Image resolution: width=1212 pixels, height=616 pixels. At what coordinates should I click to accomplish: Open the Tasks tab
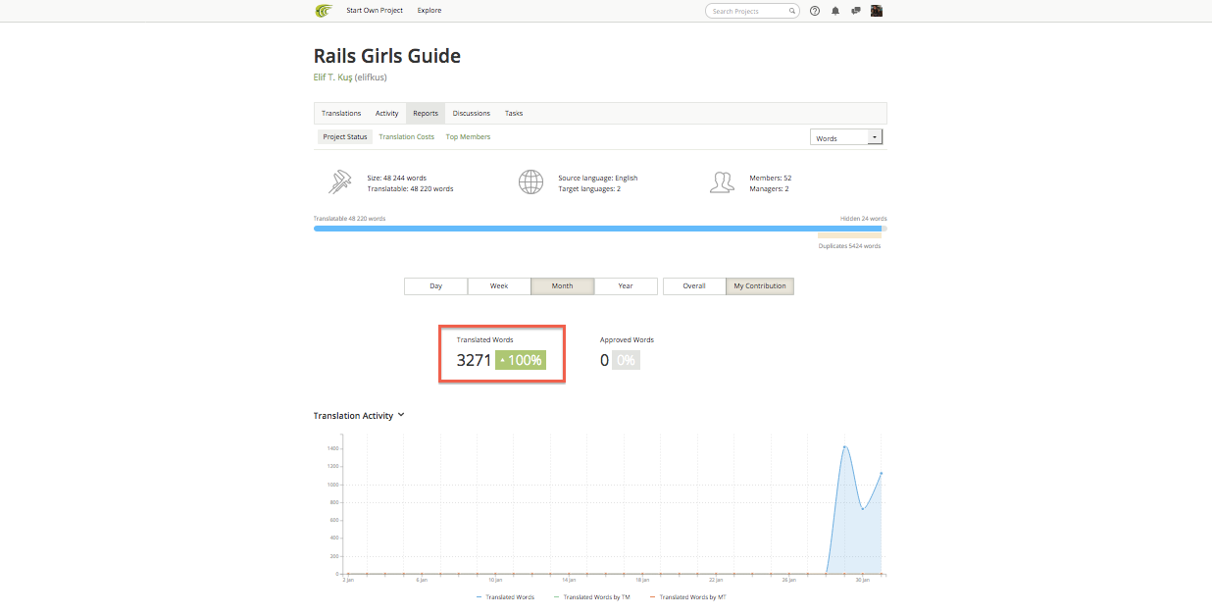click(x=514, y=113)
